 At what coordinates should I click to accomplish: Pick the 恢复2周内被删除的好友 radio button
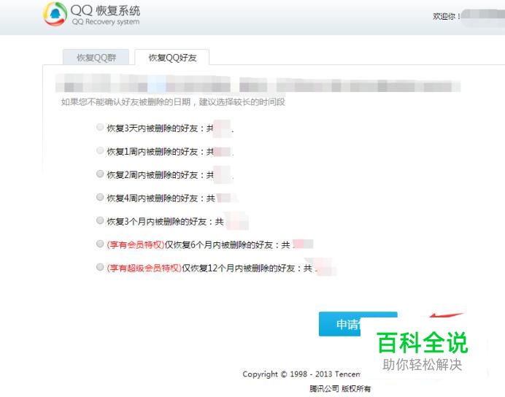point(100,174)
